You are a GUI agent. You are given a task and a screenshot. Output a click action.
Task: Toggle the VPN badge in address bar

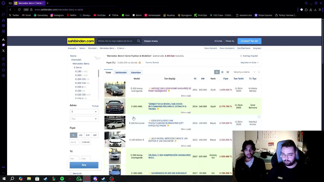point(26,10)
